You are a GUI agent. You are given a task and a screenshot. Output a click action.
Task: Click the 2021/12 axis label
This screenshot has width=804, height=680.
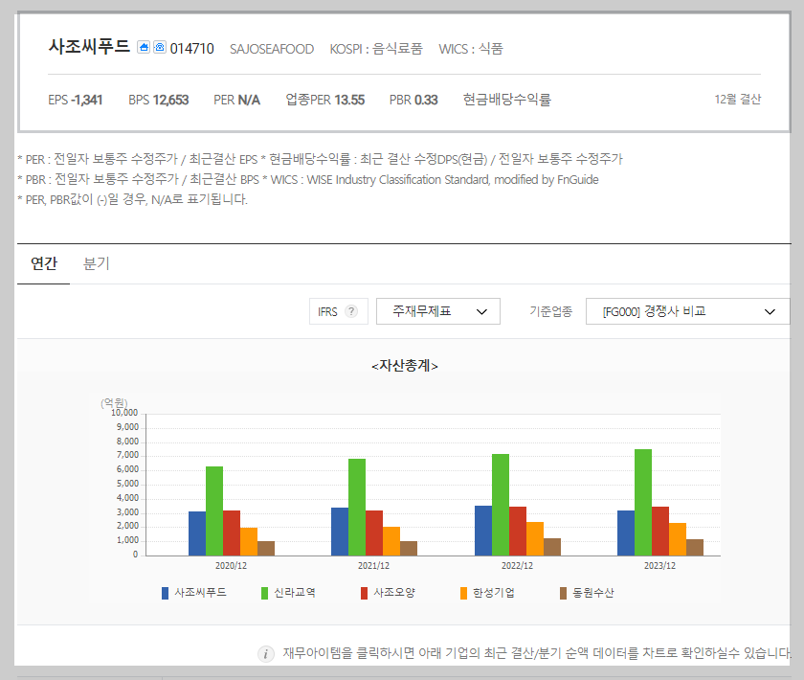click(373, 566)
